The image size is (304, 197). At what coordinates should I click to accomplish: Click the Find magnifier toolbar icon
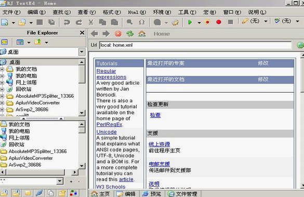point(129,22)
